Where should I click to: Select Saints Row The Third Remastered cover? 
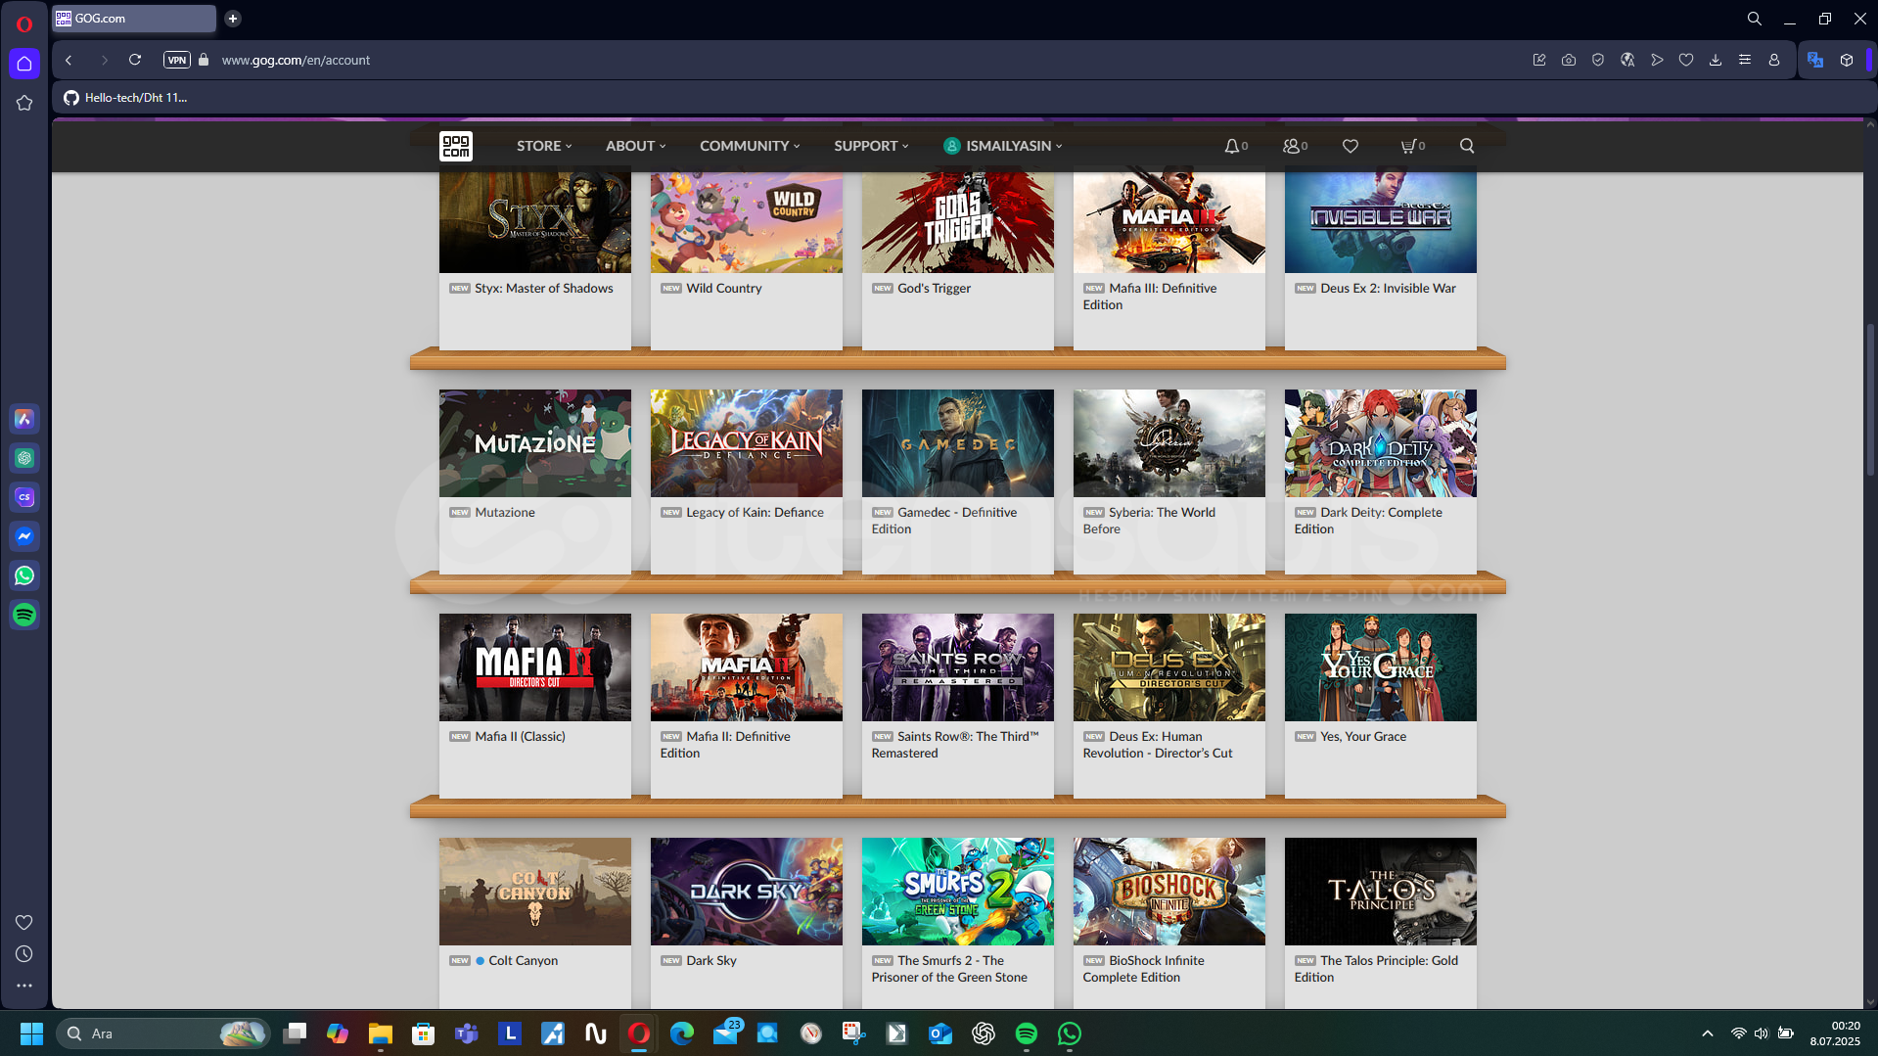[x=958, y=667]
